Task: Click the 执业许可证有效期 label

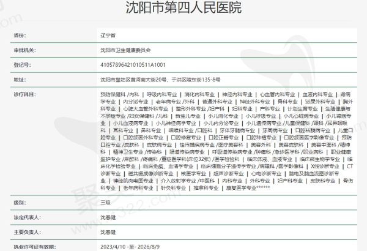Action: click(35, 247)
